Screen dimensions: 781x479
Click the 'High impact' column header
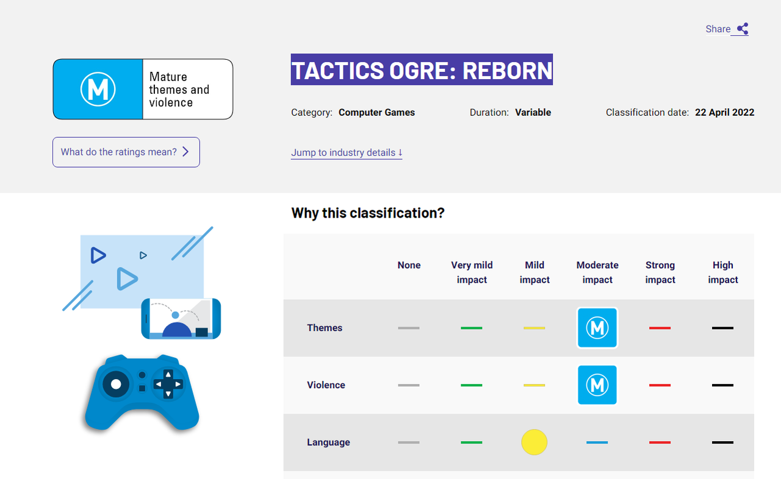(x=723, y=272)
